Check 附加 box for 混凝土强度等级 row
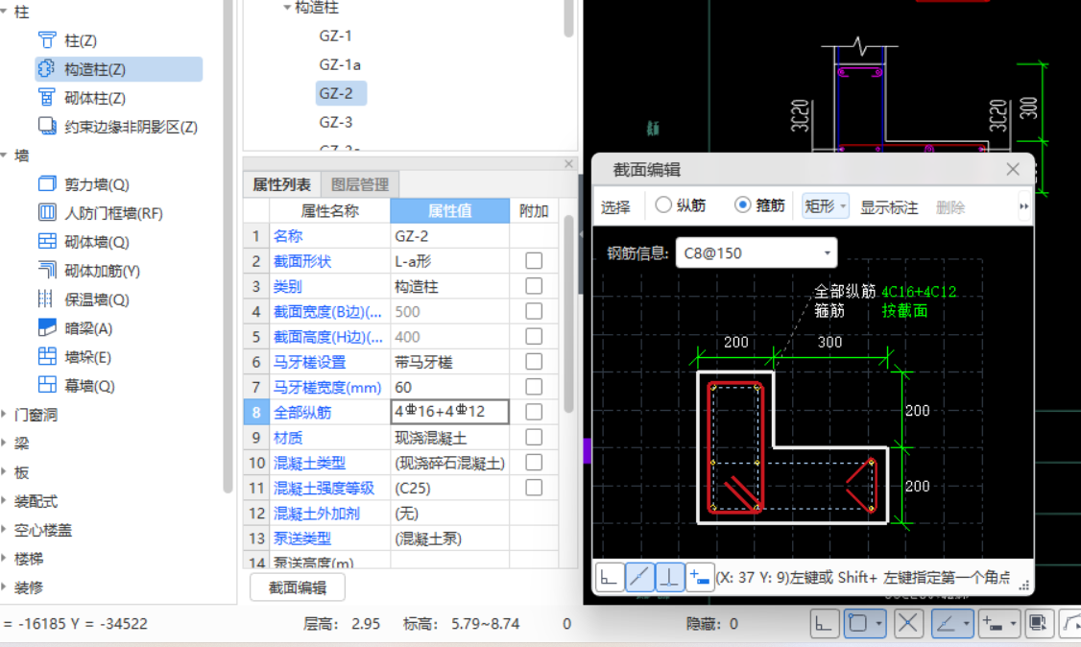Image resolution: width=1081 pixels, height=647 pixels. (534, 488)
